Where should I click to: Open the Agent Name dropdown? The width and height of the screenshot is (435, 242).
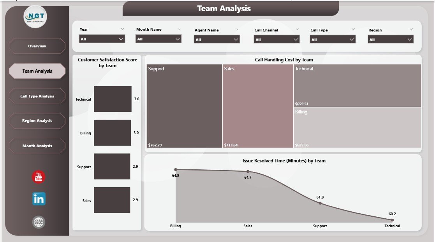point(217,39)
